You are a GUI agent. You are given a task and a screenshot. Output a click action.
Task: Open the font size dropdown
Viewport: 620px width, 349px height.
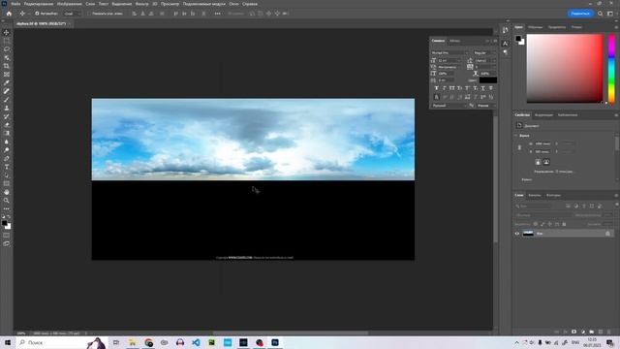pyautogui.click(x=449, y=60)
